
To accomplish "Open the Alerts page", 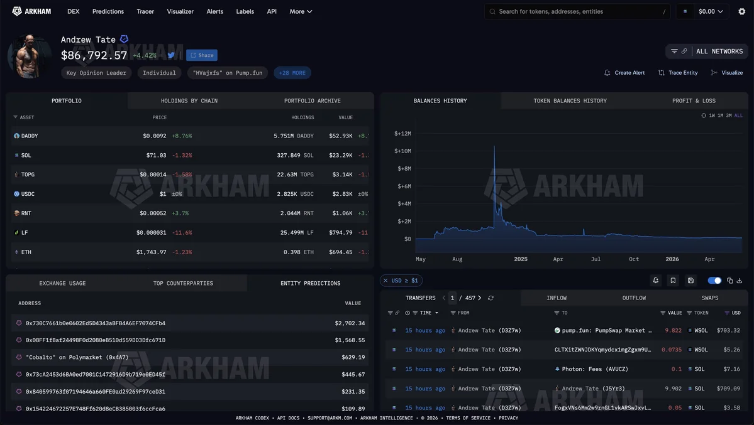I will (215, 11).
